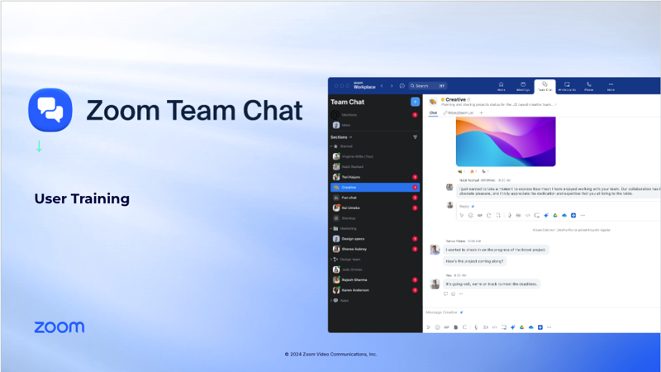661x372 pixels.
Task: Open the Sheree Aubrey chat
Action: tap(375, 249)
